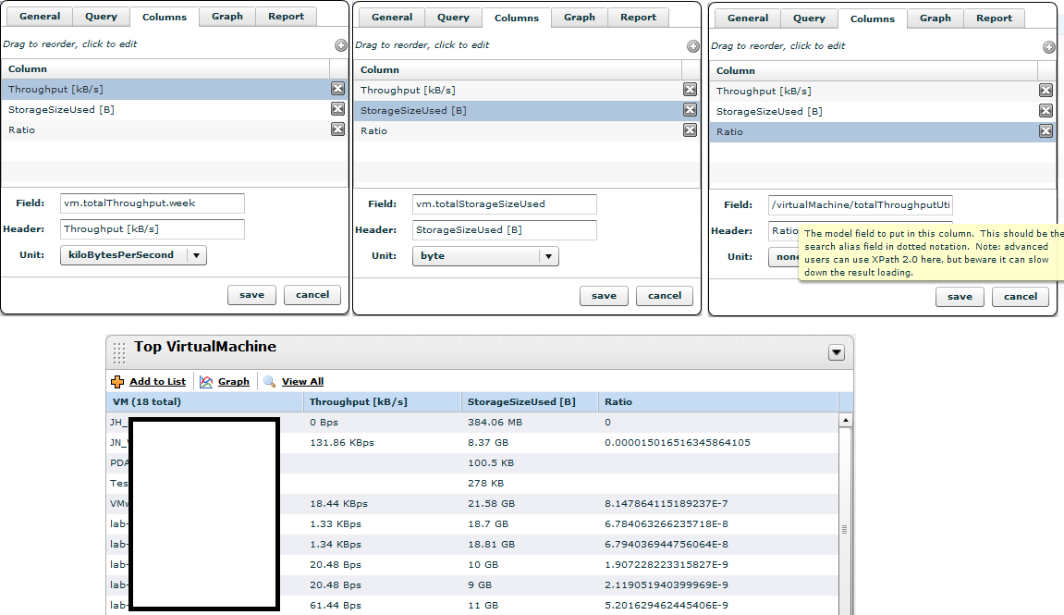
Task: Select General tab in right panel
Action: pyautogui.click(x=748, y=18)
